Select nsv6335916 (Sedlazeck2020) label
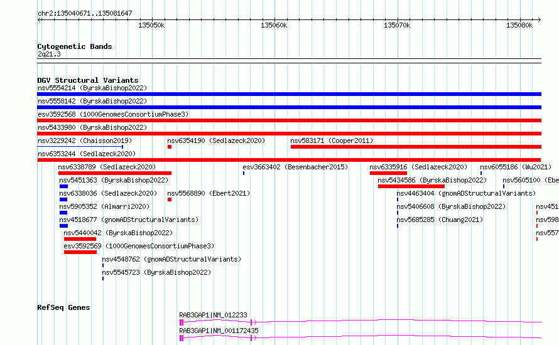 (418, 167)
